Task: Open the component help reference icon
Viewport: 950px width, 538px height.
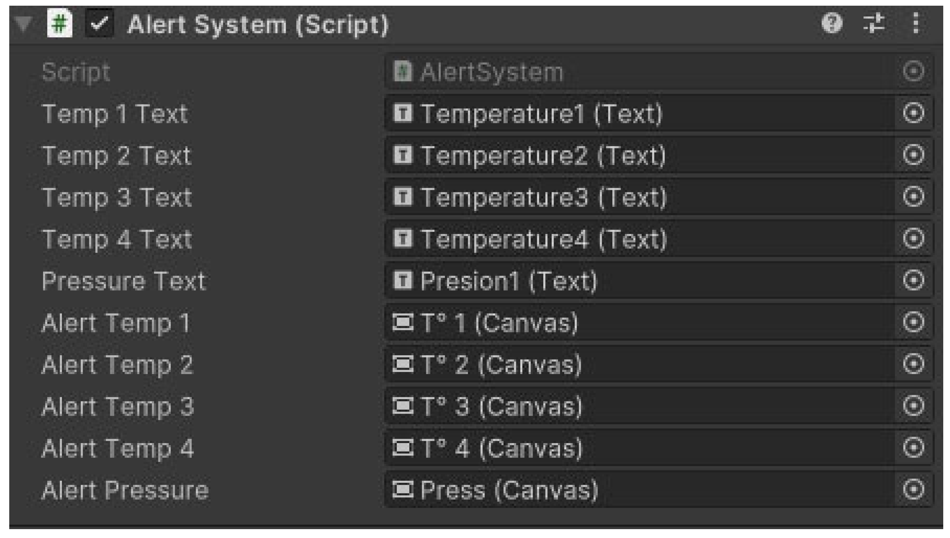Action: pyautogui.click(x=831, y=24)
